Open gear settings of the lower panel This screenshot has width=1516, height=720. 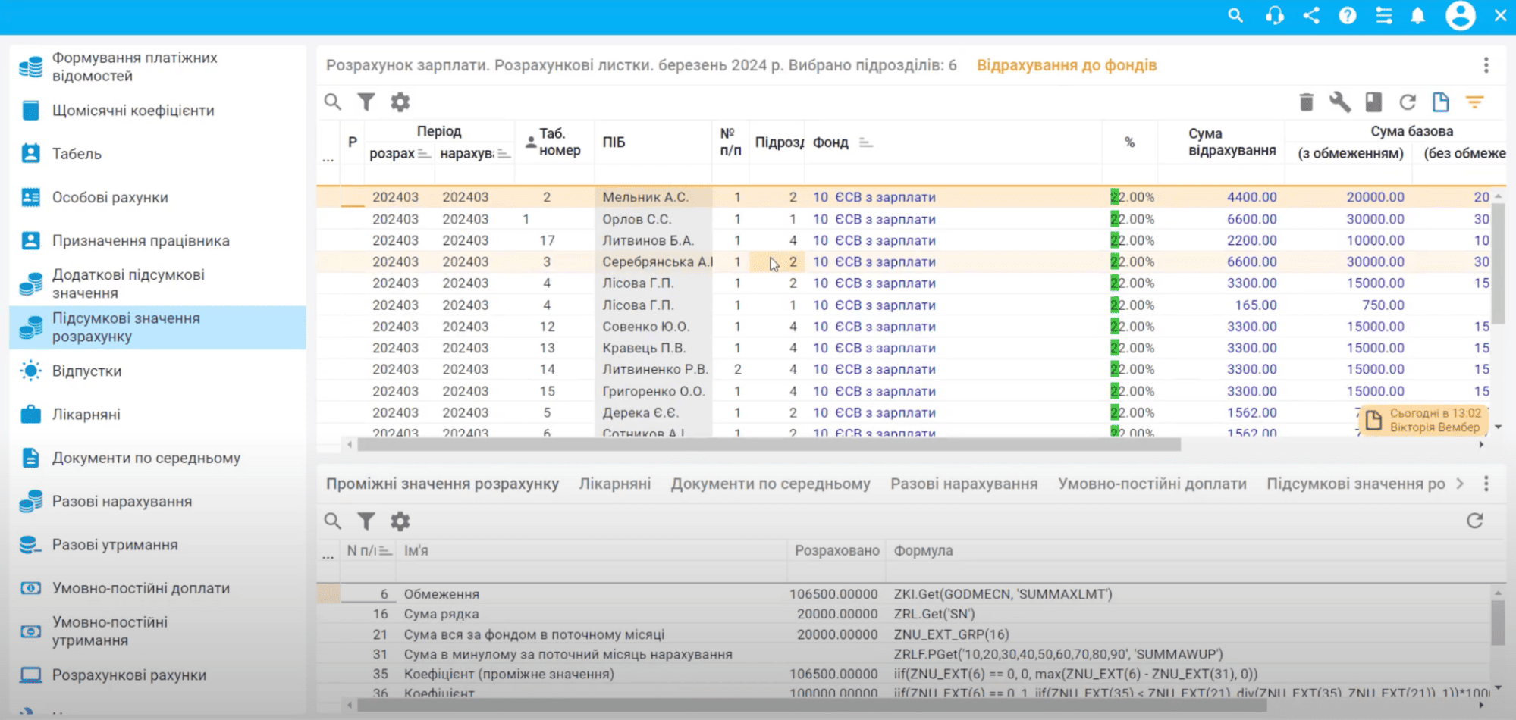click(400, 521)
